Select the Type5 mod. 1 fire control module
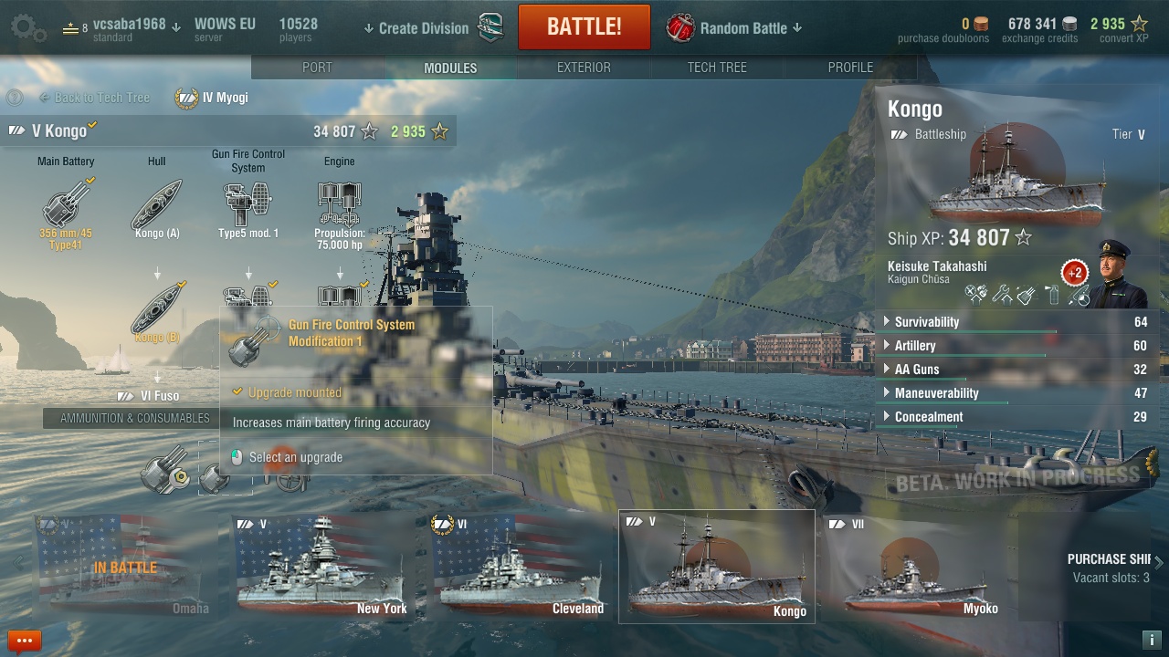Viewport: 1169px width, 657px height. coord(248,209)
